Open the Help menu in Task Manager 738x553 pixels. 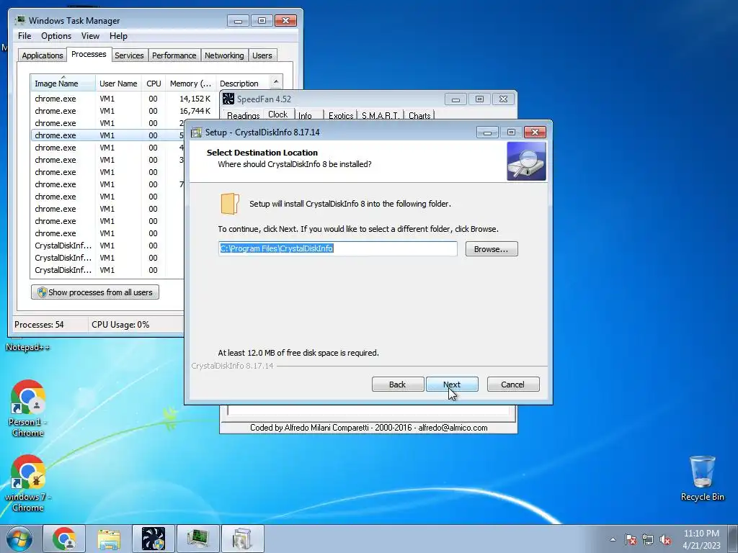point(118,36)
